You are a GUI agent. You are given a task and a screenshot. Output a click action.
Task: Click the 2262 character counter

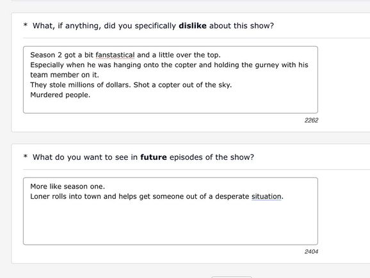(311, 120)
